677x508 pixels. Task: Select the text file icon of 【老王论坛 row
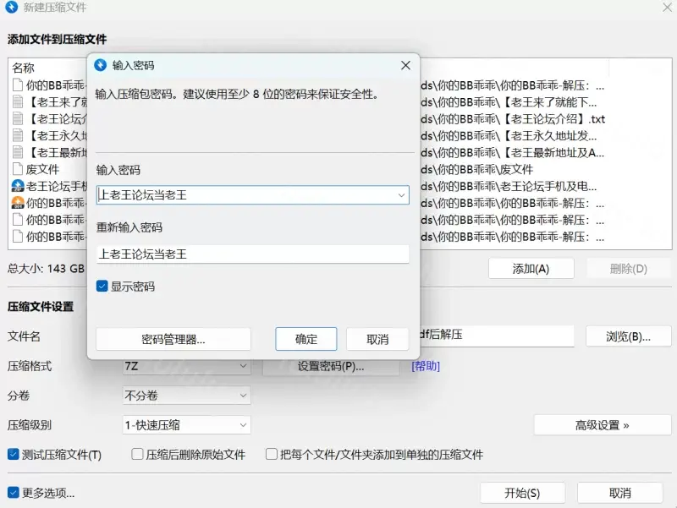tap(18, 118)
